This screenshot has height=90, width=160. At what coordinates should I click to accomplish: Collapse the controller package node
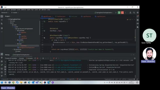16,30
